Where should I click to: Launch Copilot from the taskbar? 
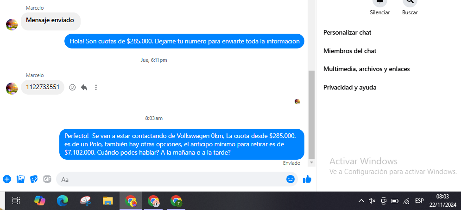click(39, 201)
